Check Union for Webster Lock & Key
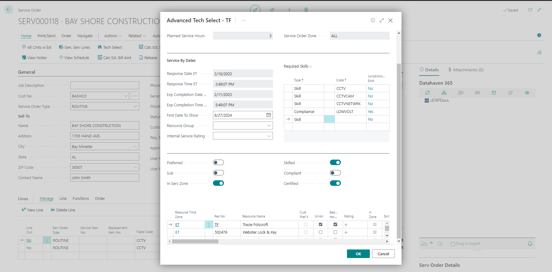The image size is (552, 272). [x=320, y=232]
